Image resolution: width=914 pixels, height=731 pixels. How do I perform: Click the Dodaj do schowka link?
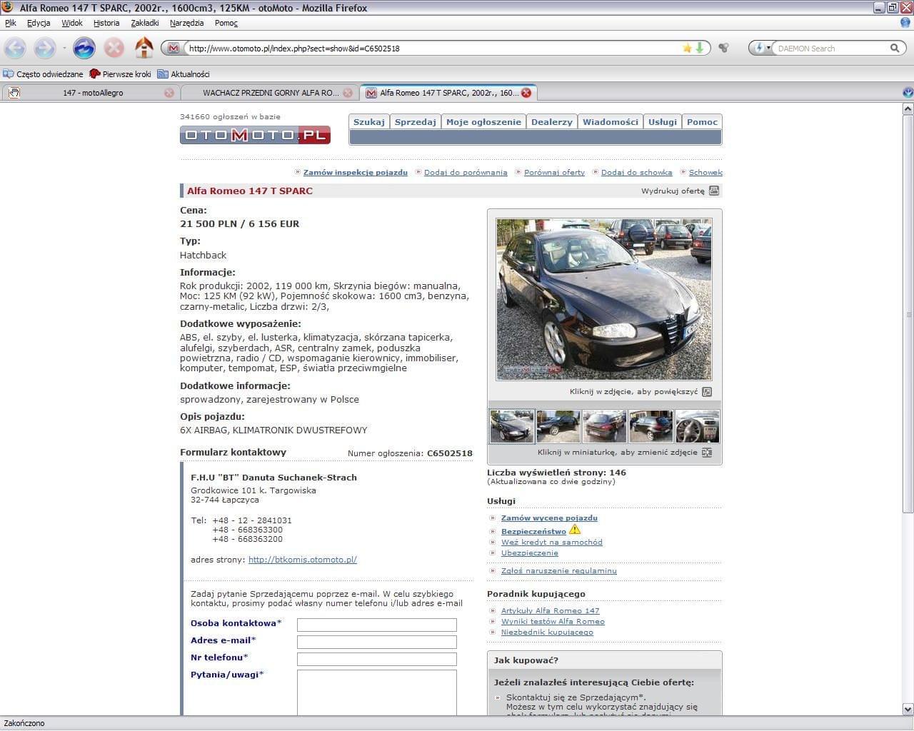click(x=636, y=172)
